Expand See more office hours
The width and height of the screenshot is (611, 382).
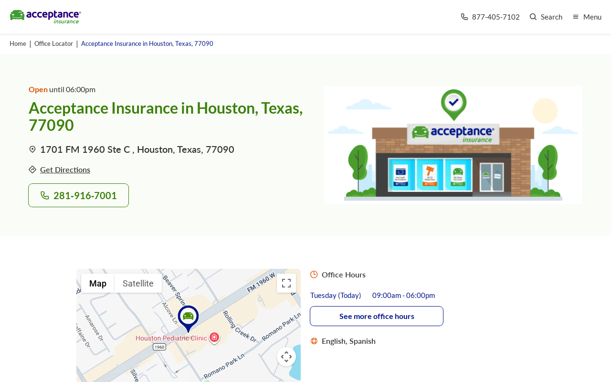pos(377,316)
